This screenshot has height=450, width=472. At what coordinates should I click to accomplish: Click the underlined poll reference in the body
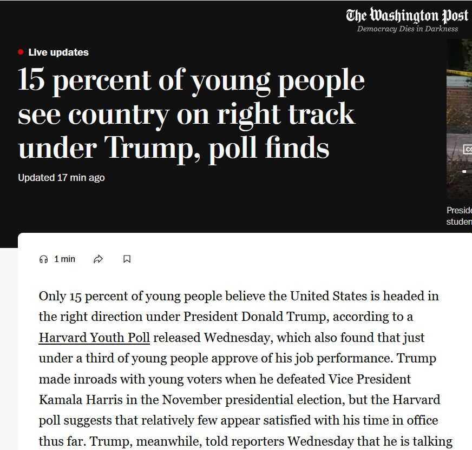coord(94,337)
